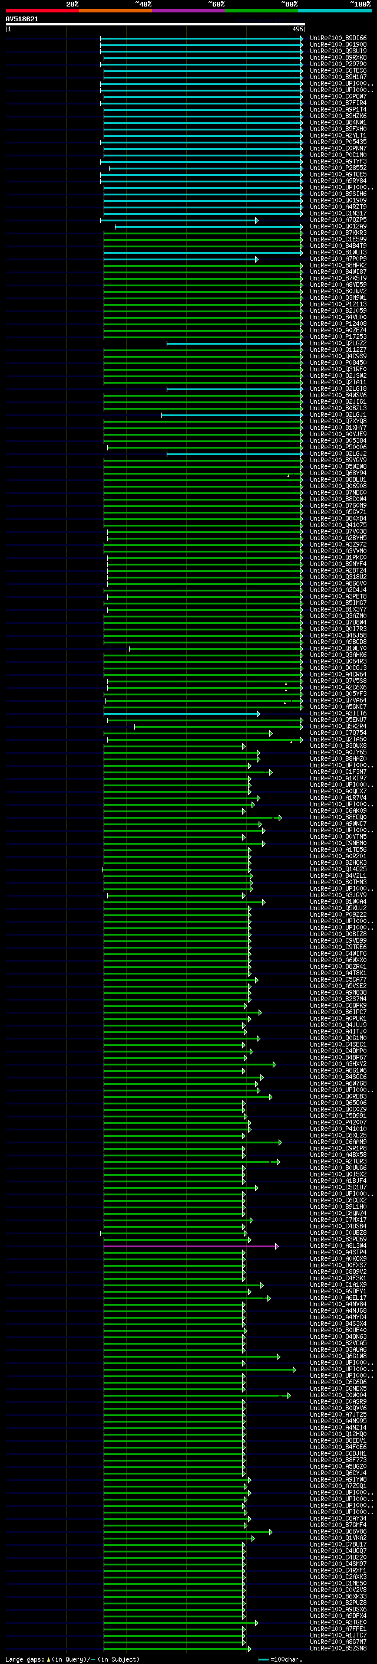The image size is (377, 1664).
Task: Select the UniRef100_C1F3N7 label
Action: point(338,772)
